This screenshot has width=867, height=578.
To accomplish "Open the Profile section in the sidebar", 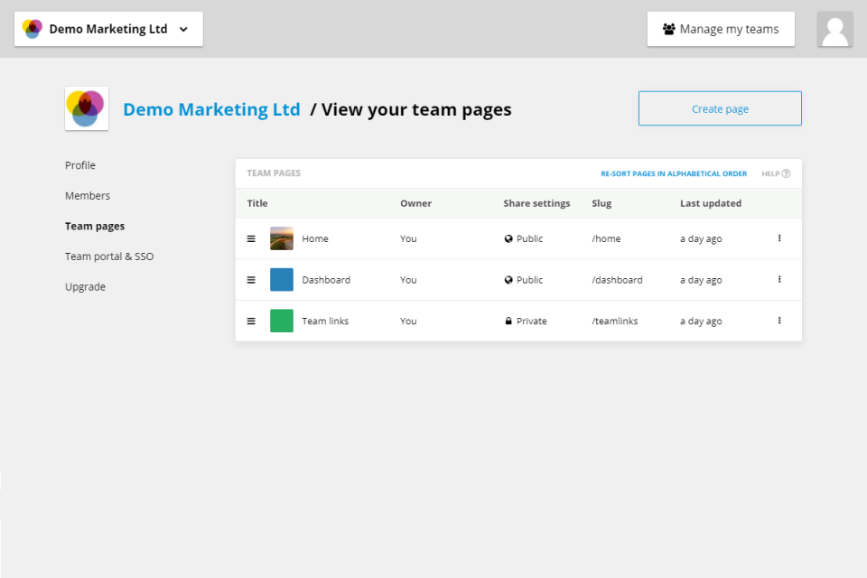I will pos(80,165).
